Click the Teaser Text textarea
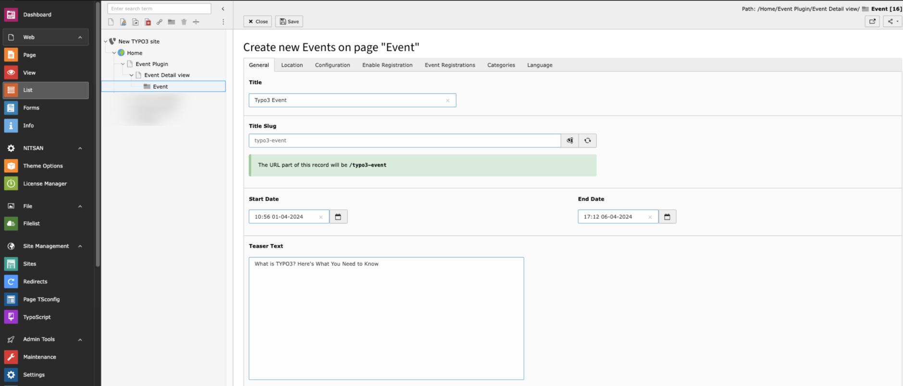The height and width of the screenshot is (386, 903). (x=386, y=319)
